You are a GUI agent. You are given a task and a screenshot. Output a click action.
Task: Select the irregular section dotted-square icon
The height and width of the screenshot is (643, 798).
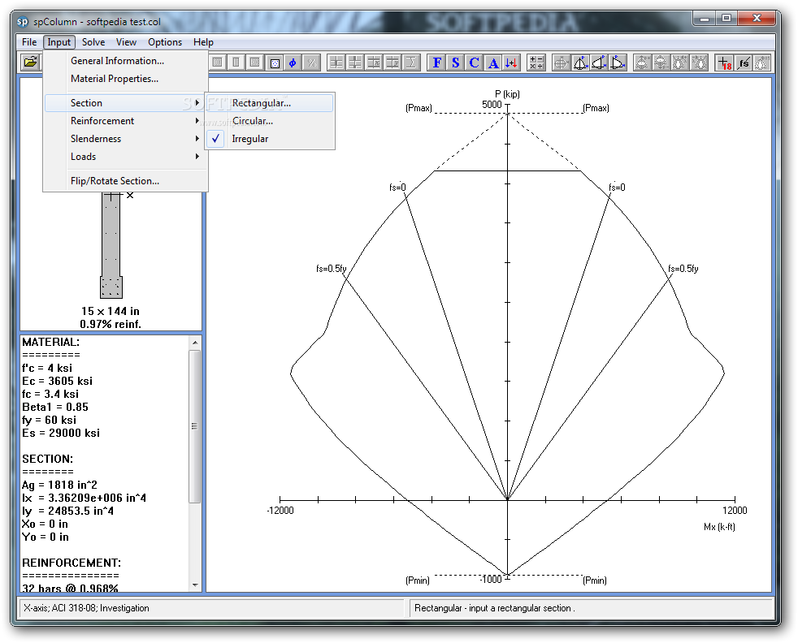(x=275, y=63)
